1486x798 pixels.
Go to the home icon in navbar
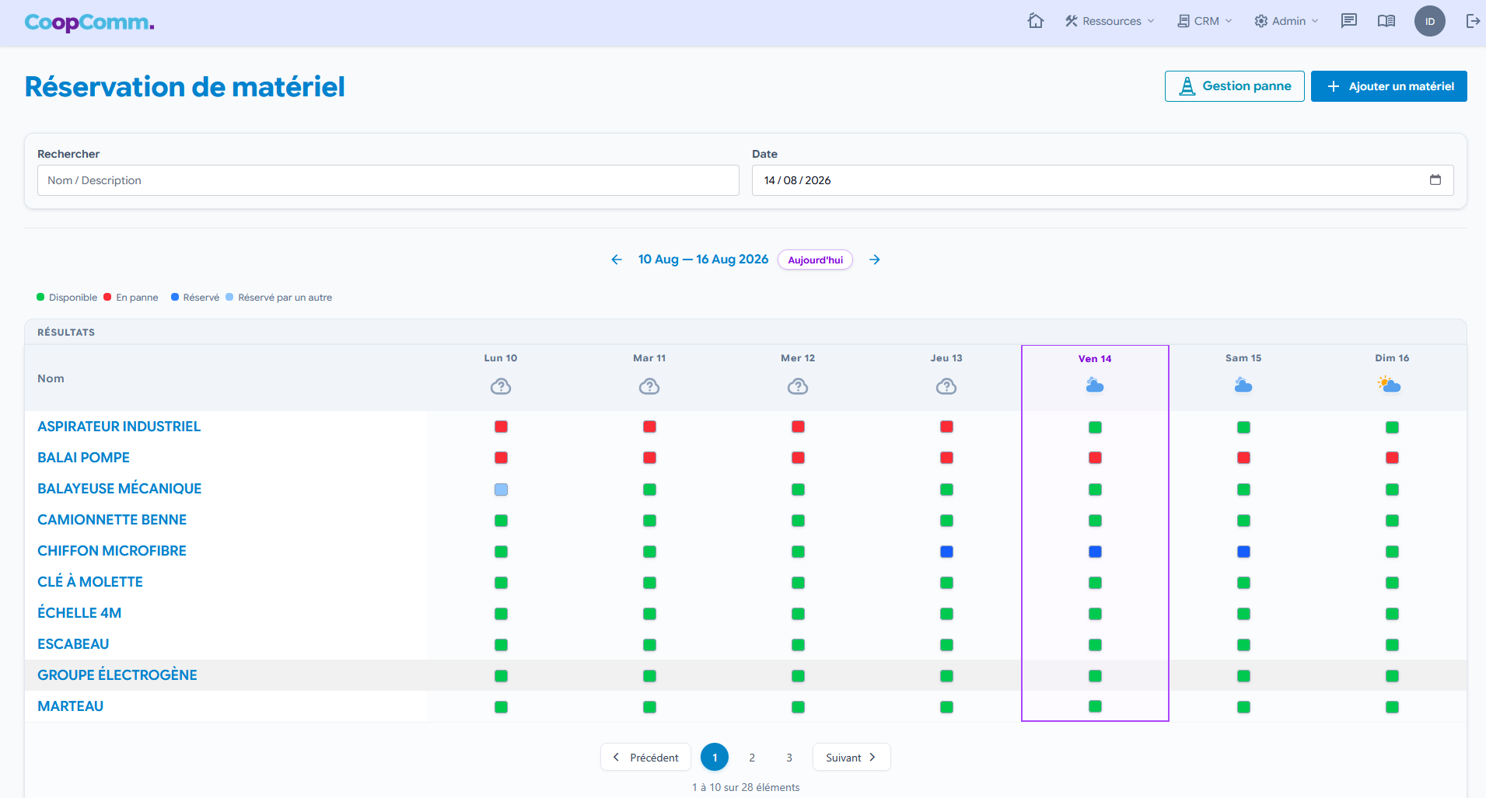1035,21
